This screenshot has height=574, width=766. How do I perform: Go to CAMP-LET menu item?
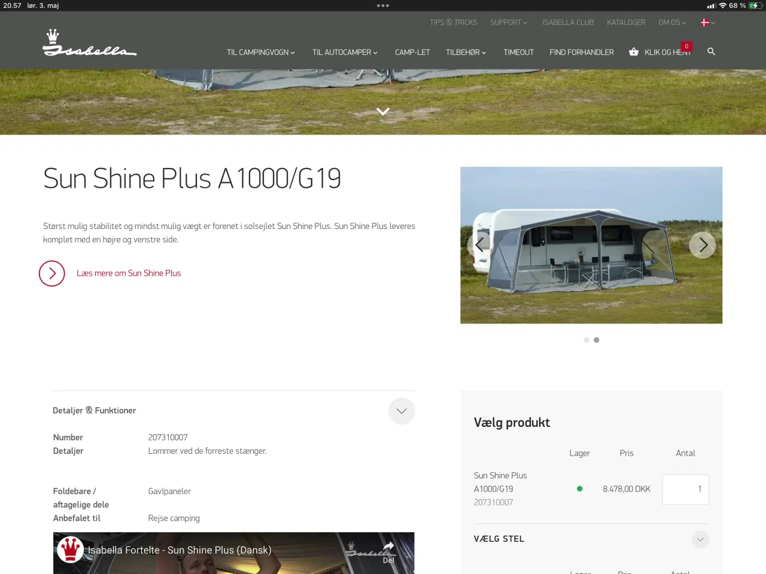click(412, 52)
